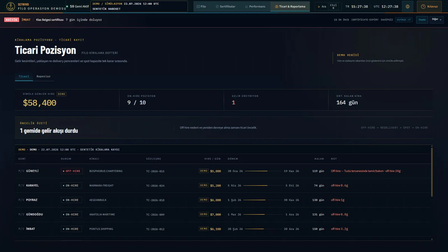448x252 pixels.
Task: Click the Gelir Üretmiyor value 1
Action: coord(234,102)
